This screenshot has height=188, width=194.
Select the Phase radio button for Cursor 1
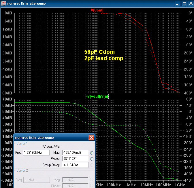coord(92,159)
